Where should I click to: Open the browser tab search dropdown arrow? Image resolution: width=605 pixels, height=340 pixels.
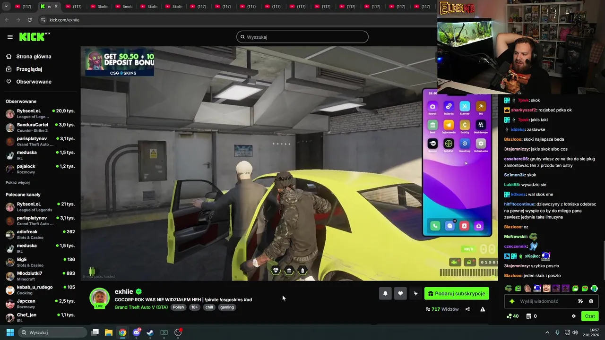click(x=6, y=7)
